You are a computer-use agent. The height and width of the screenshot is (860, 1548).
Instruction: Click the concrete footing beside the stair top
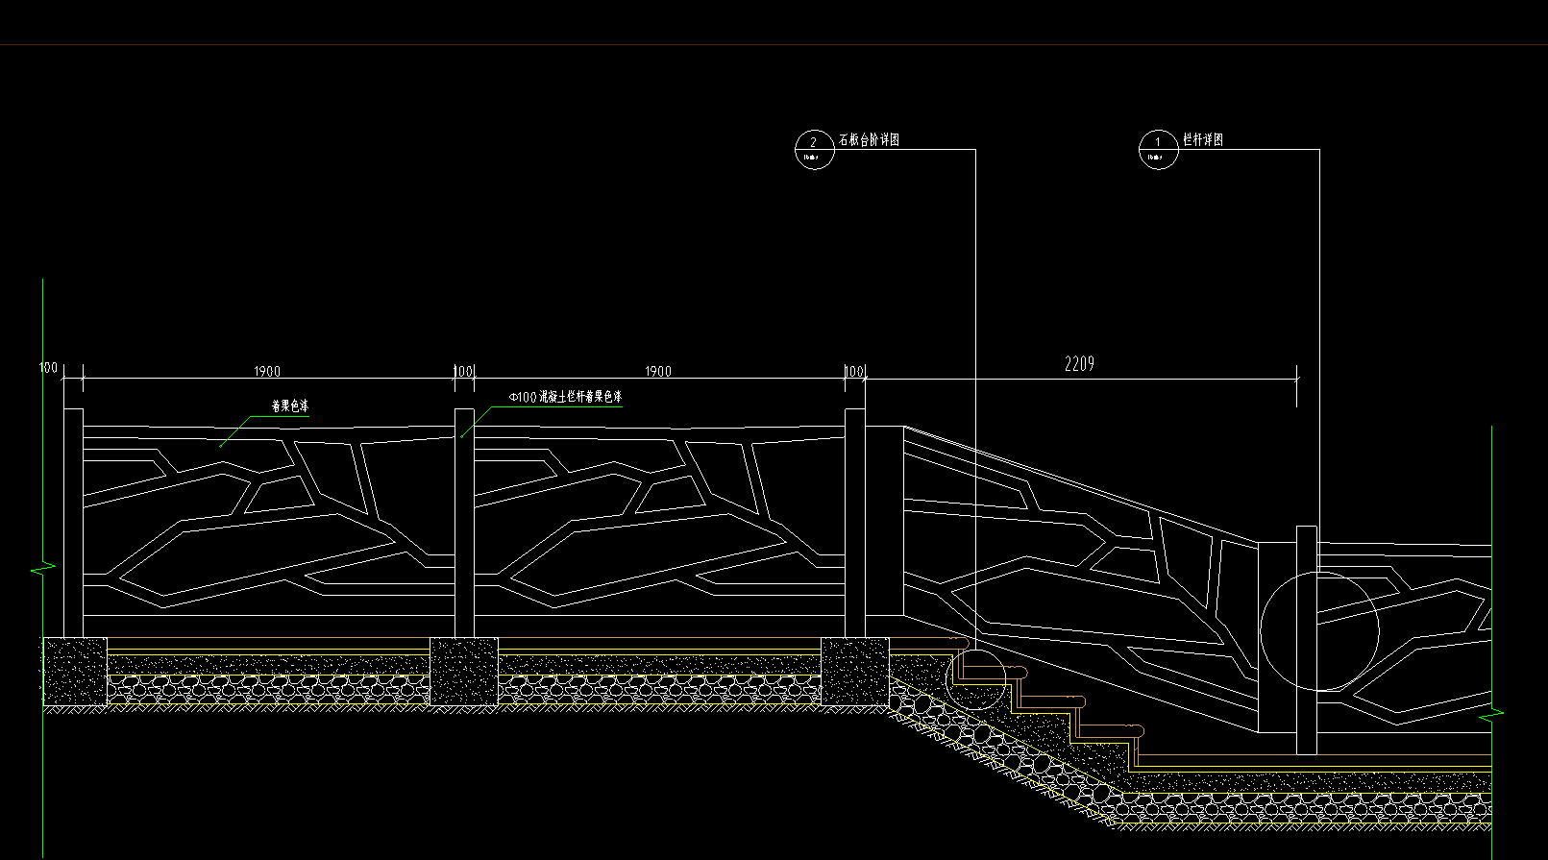pyautogui.click(x=854, y=672)
